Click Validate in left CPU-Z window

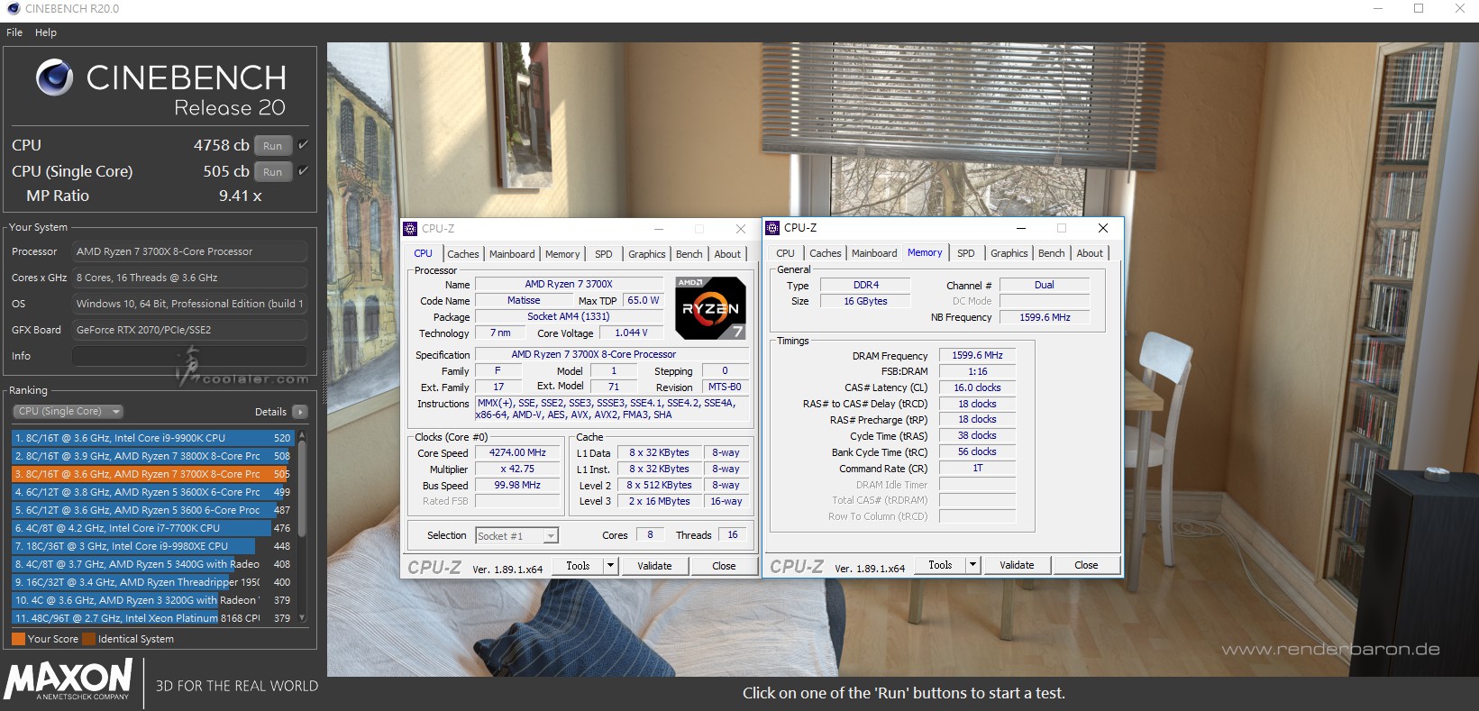click(654, 566)
